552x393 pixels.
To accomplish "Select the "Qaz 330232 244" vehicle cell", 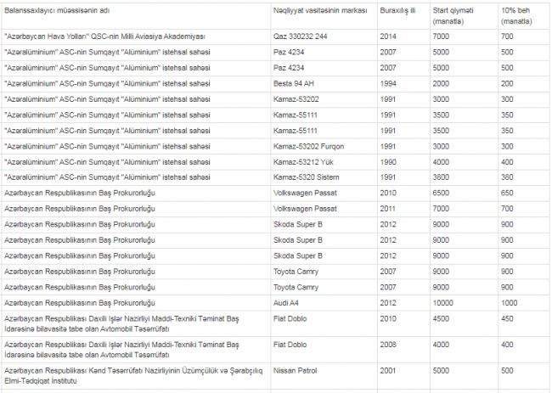I will point(301,37).
